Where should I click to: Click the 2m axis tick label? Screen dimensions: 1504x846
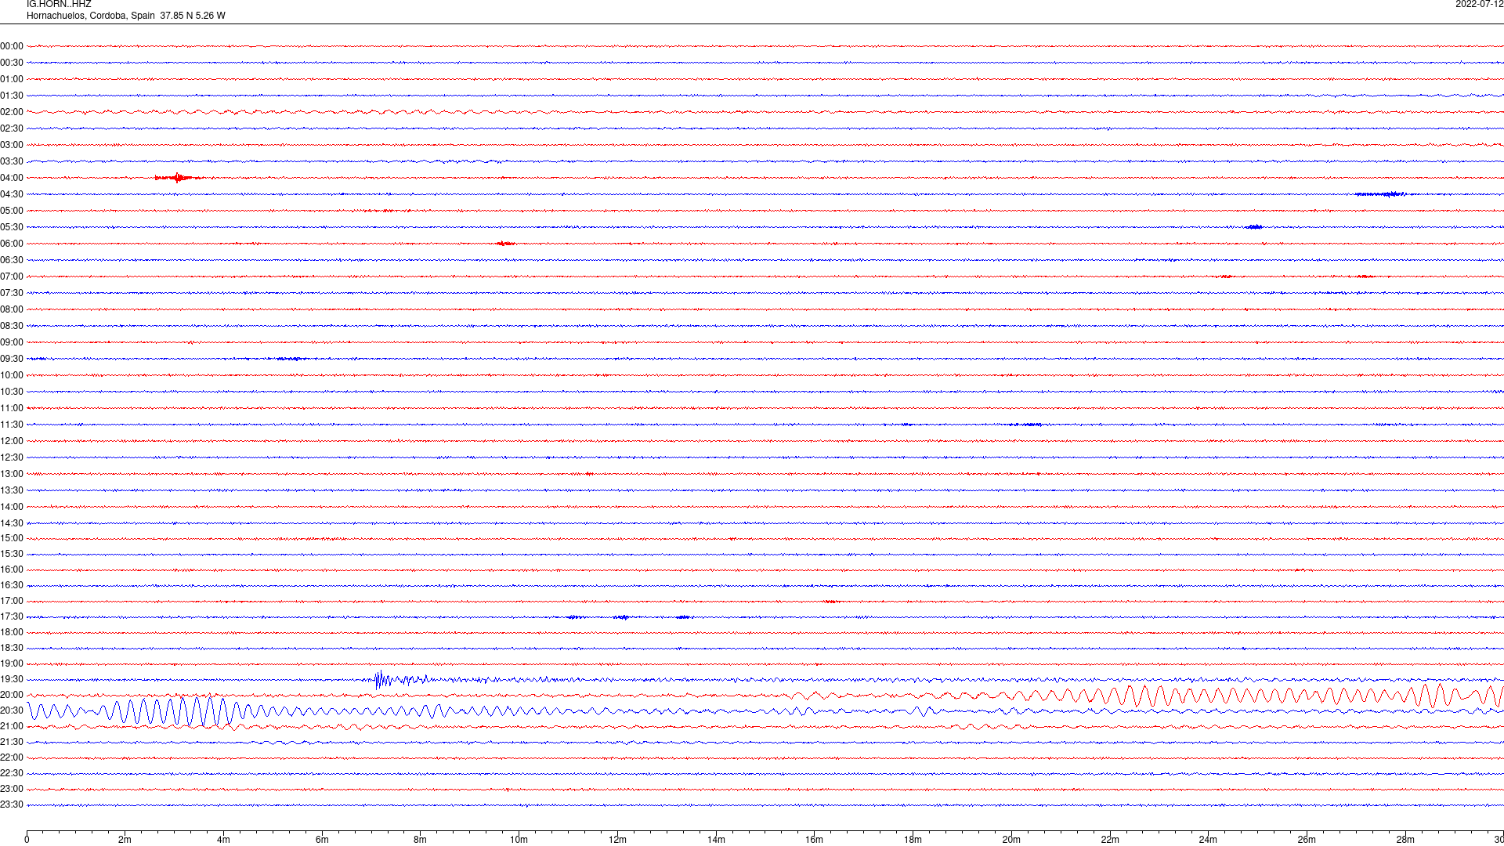point(125,840)
